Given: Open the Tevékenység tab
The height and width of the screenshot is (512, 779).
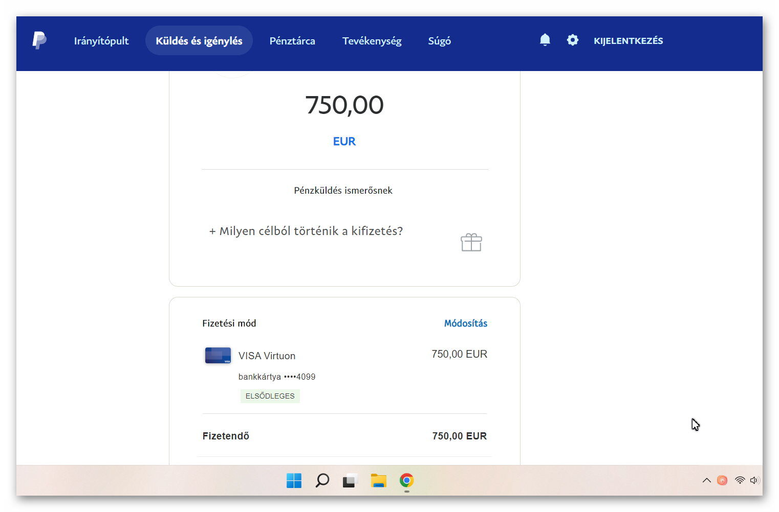Looking at the screenshot, I should (x=372, y=41).
